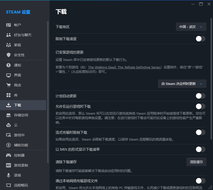Click the 控制器 gamepad icon
This screenshot has height=190, width=213.
pos(9,155)
